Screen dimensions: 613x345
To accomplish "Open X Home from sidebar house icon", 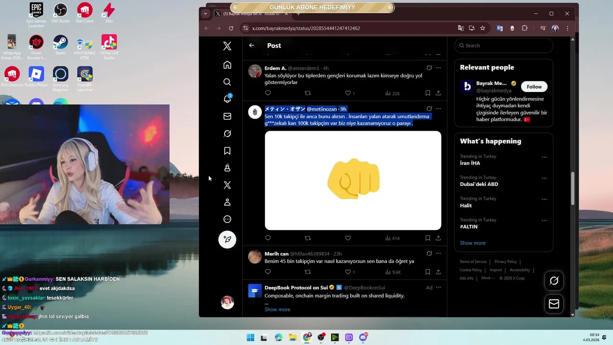I will coord(227,65).
